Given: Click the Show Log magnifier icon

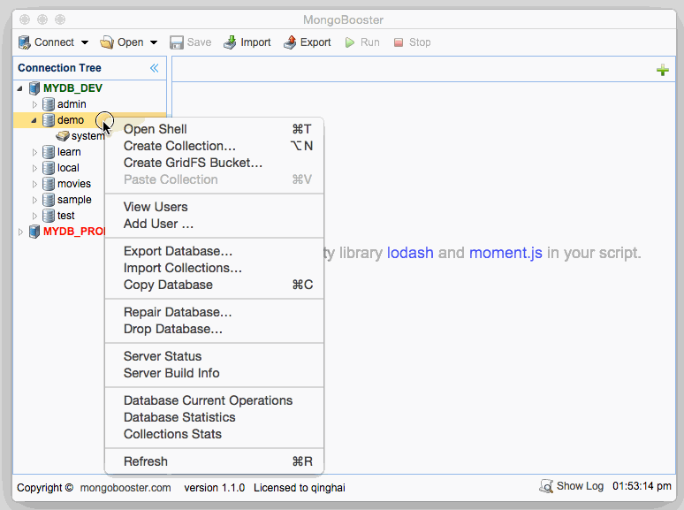Looking at the screenshot, I should point(546,486).
